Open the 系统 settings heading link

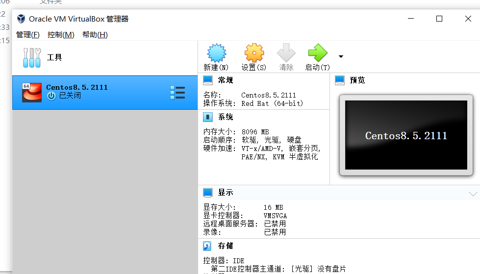tap(226, 117)
